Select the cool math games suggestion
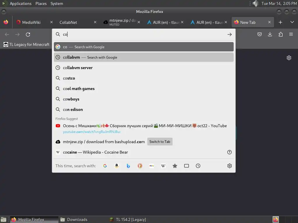298x223 pixels. coord(144,89)
